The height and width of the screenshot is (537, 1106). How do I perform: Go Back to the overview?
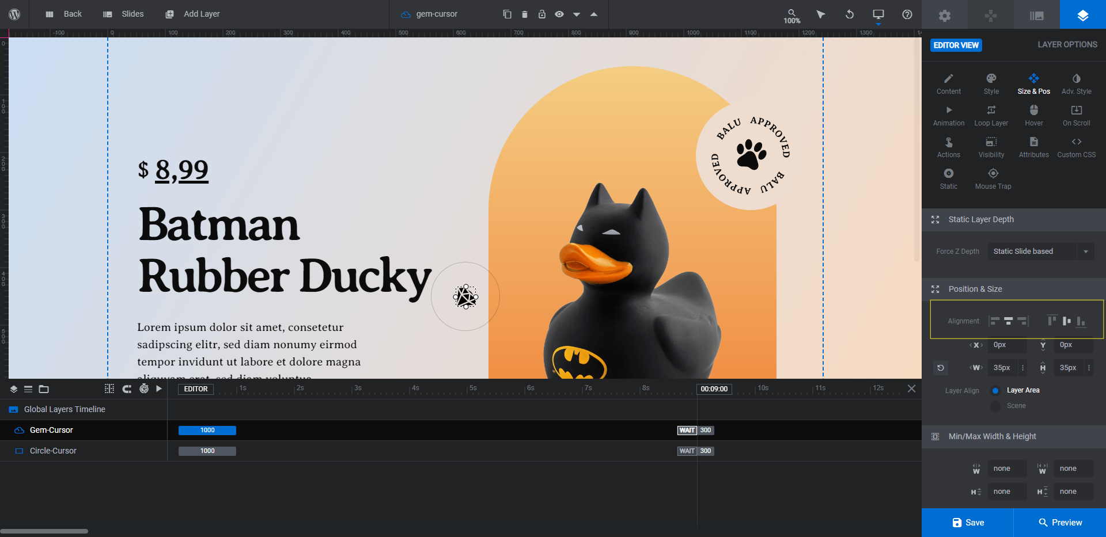[x=63, y=14]
